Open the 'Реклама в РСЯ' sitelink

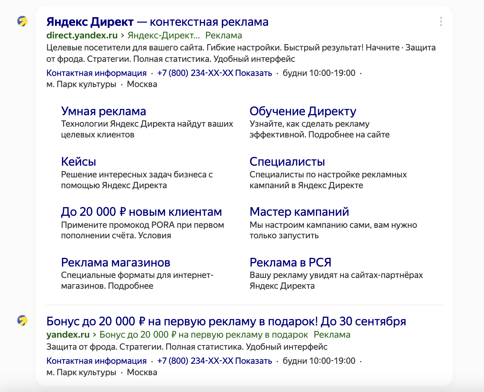click(290, 263)
